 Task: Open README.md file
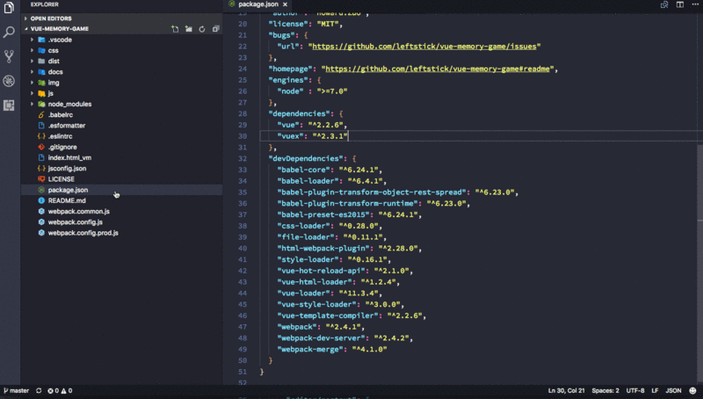click(x=67, y=200)
